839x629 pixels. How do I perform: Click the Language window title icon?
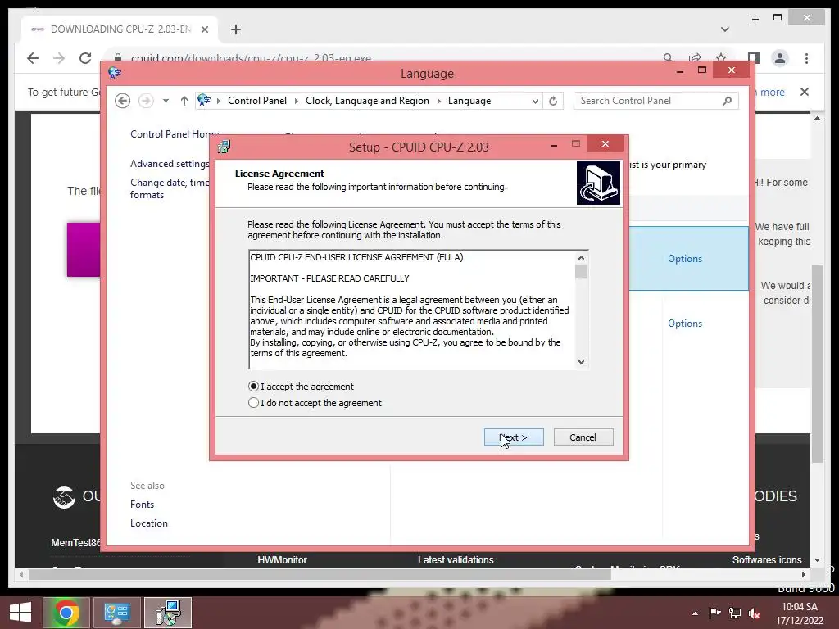(115, 73)
